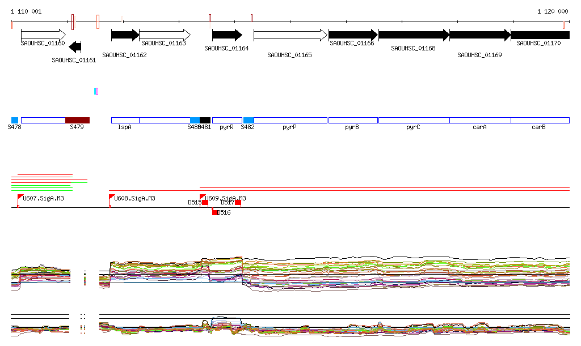Click the blue S478 segment box
Image resolution: width=581 pixels, height=346 pixels.
[x=15, y=120]
